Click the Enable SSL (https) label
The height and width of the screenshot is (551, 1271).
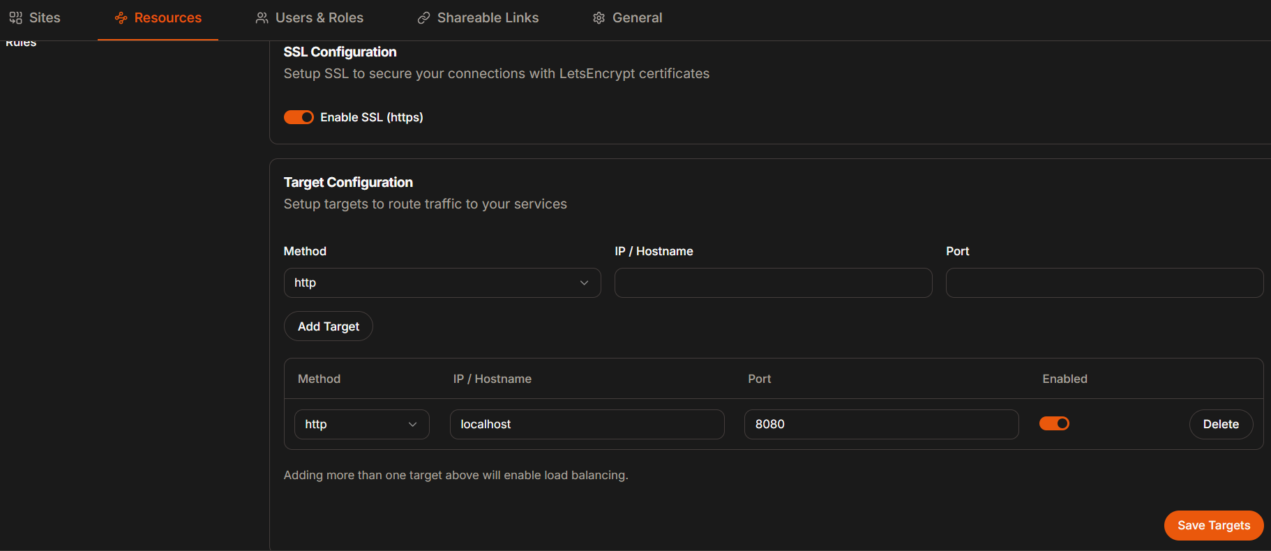(372, 117)
